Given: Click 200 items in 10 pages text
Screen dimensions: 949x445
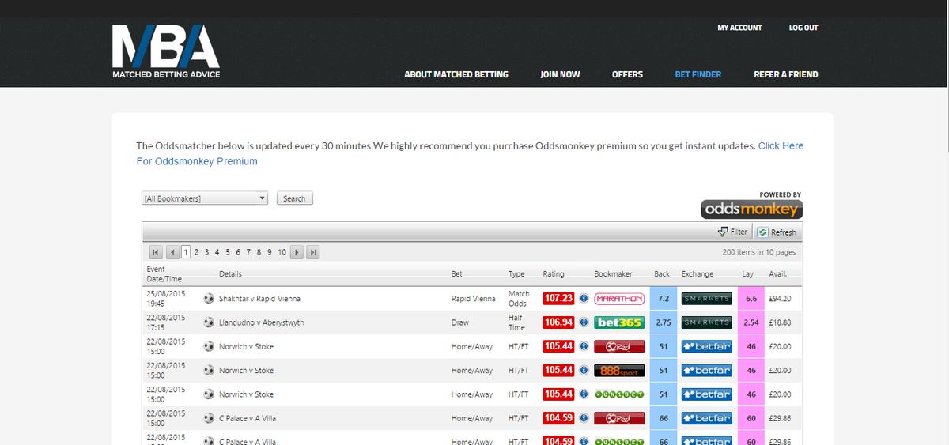Looking at the screenshot, I should coord(759,252).
